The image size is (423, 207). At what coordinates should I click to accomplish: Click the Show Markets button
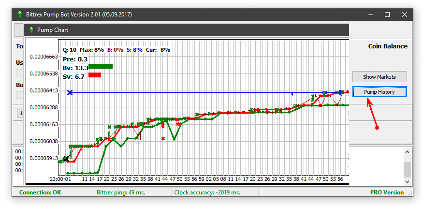(379, 77)
